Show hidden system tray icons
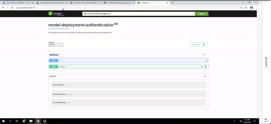The width and height of the screenshot is (271, 124). [234, 121]
